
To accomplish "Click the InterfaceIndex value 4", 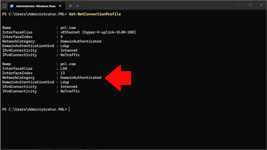I will click(x=62, y=37).
